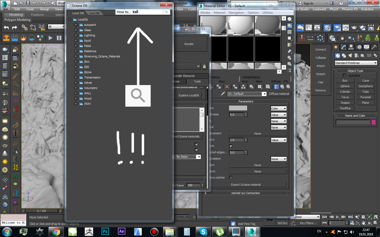Click the Redo arrow in the main toolbar
The height and width of the screenshot is (237, 380).
click(x=15, y=27)
